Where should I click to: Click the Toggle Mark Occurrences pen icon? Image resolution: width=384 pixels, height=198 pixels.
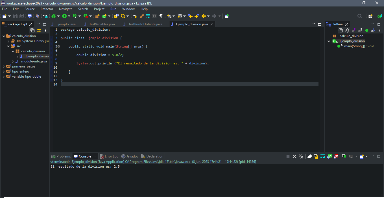[x=142, y=16]
